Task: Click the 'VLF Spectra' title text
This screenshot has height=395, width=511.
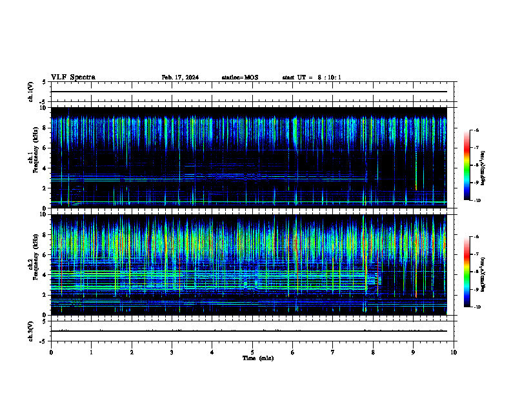Action: 73,77
